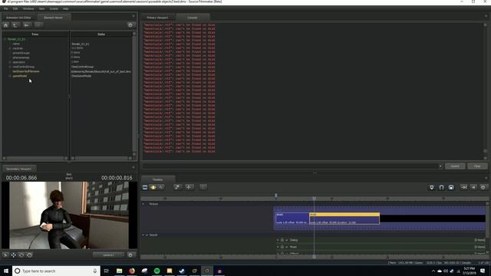
Task: Toggle the Music track enable checkmark
Action: [286, 247]
